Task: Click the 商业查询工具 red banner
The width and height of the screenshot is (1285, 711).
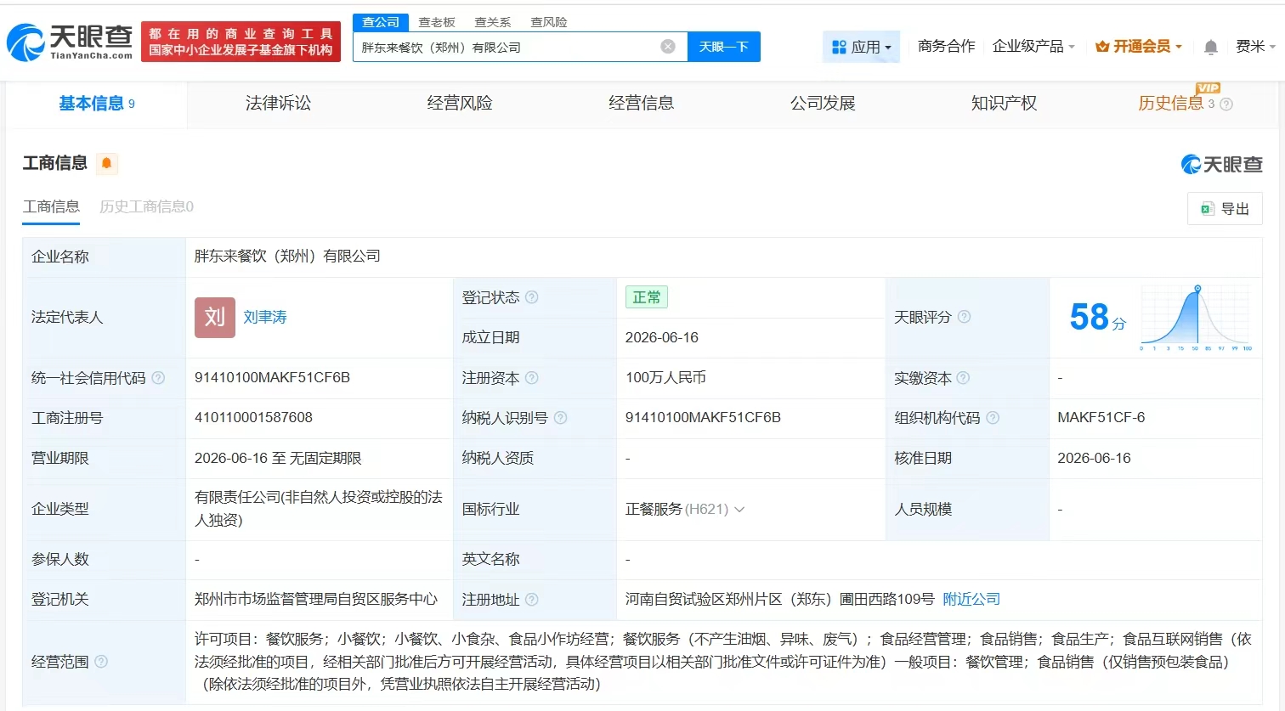Action: point(241,42)
